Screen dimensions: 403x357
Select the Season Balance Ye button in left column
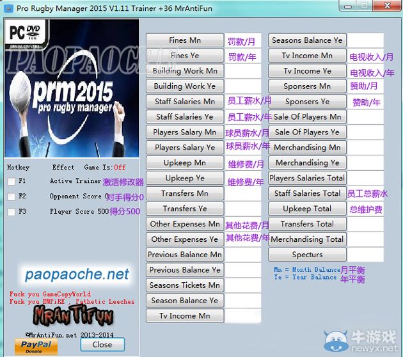coord(185,301)
